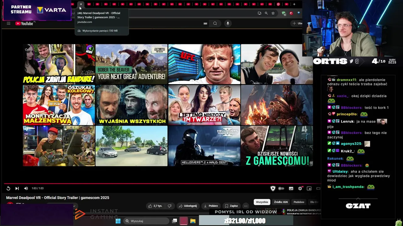Open the street with cars thumbnail
The width and height of the screenshot is (403, 226).
(x=132, y=146)
